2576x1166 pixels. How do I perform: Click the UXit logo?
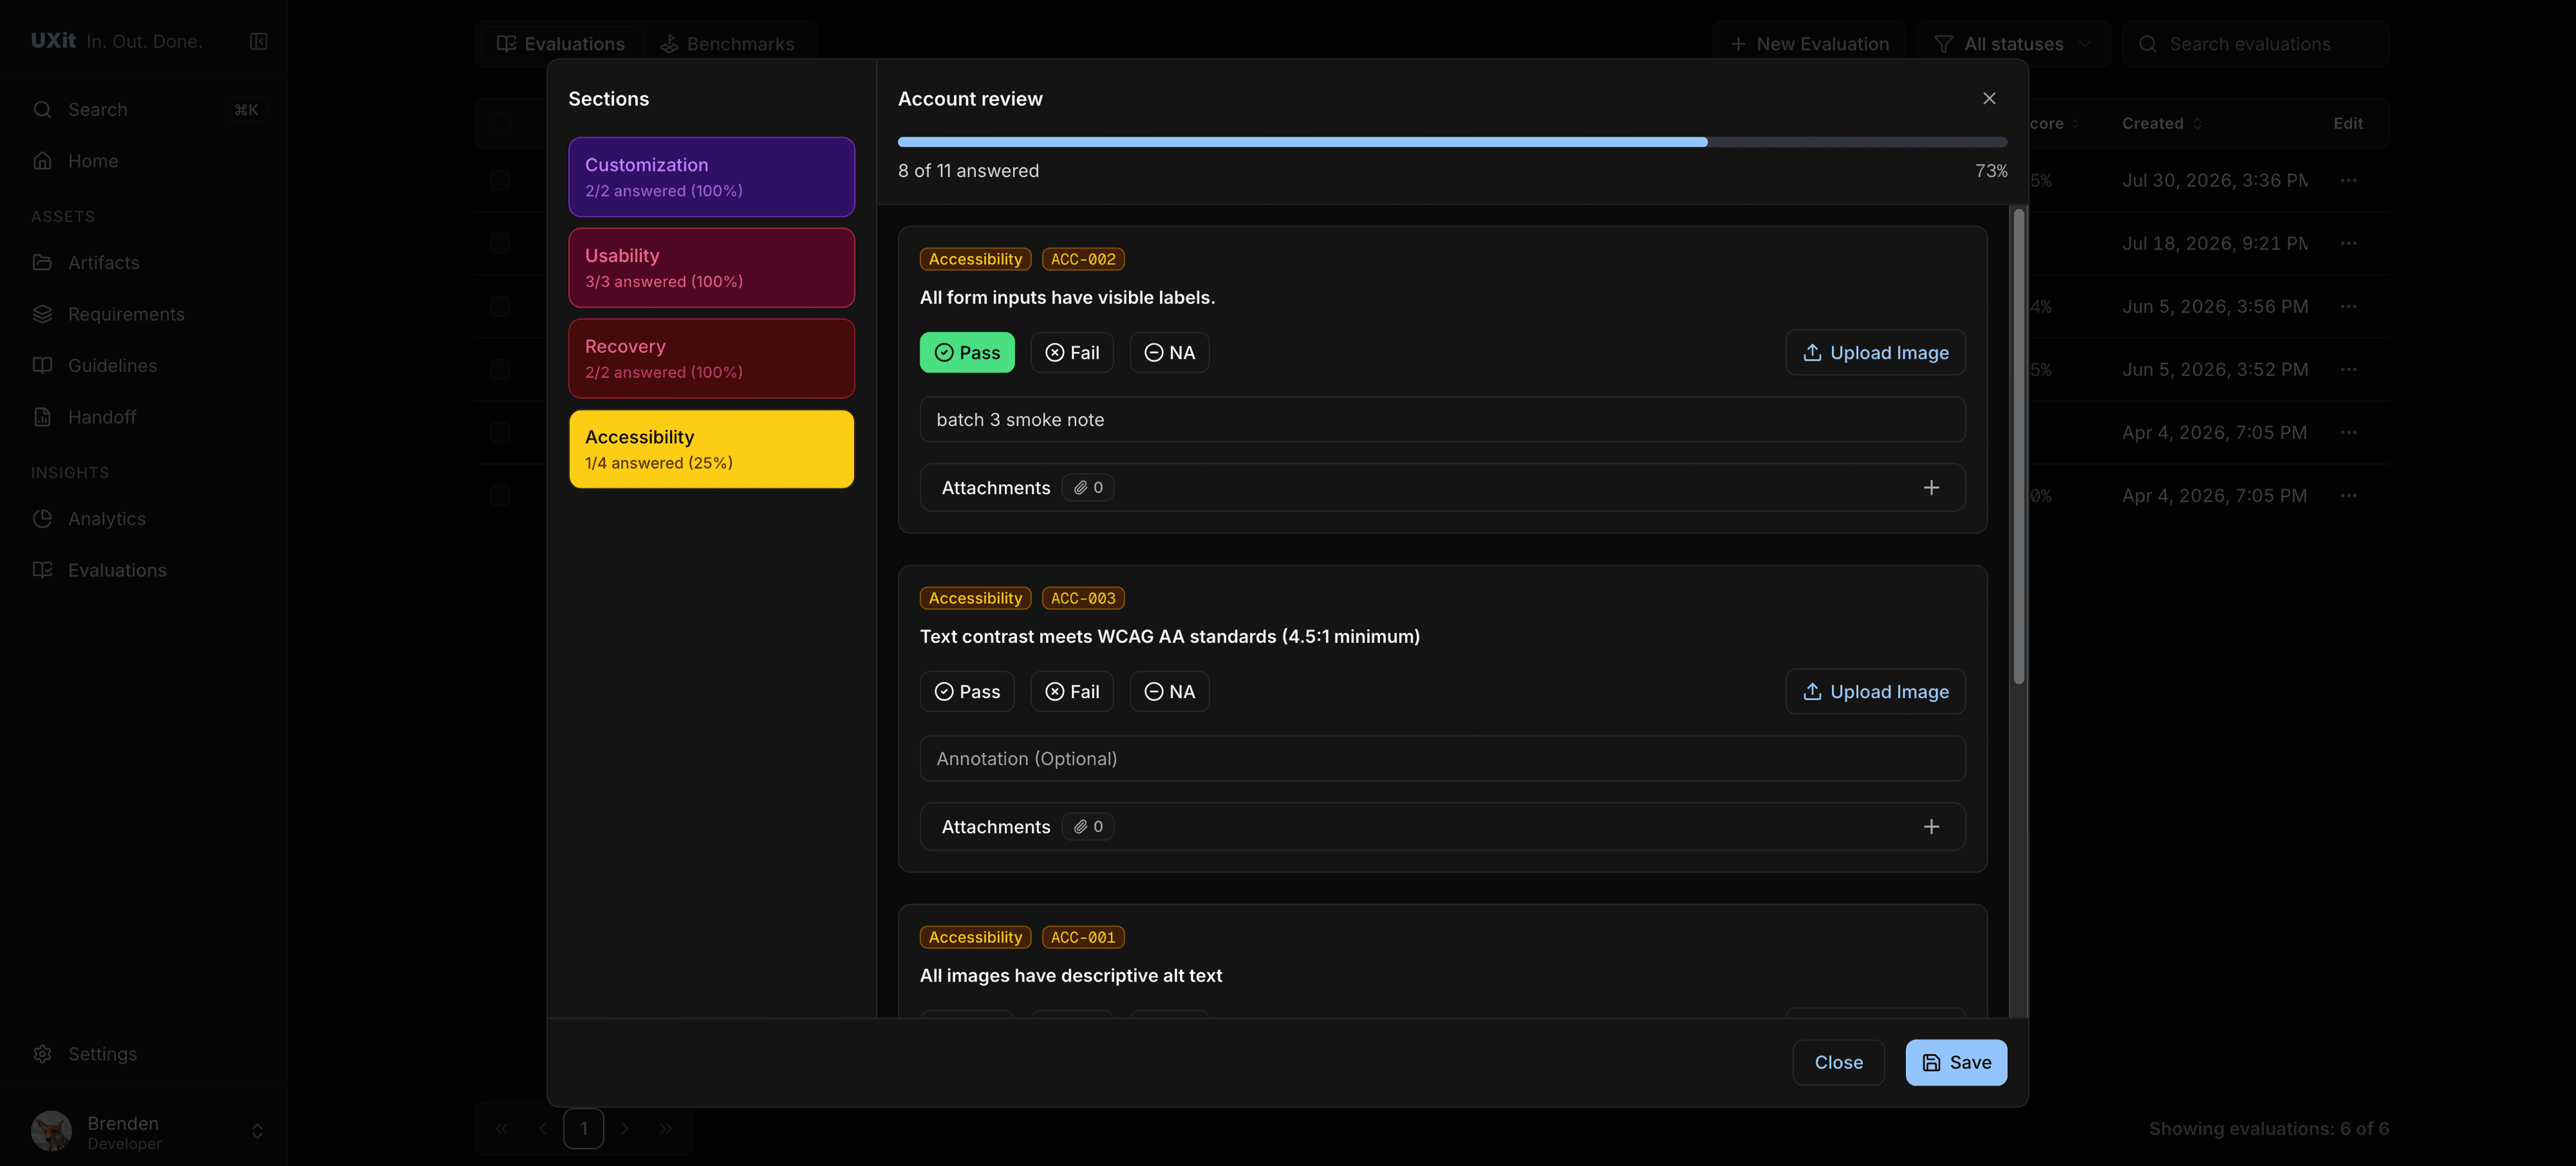point(53,41)
